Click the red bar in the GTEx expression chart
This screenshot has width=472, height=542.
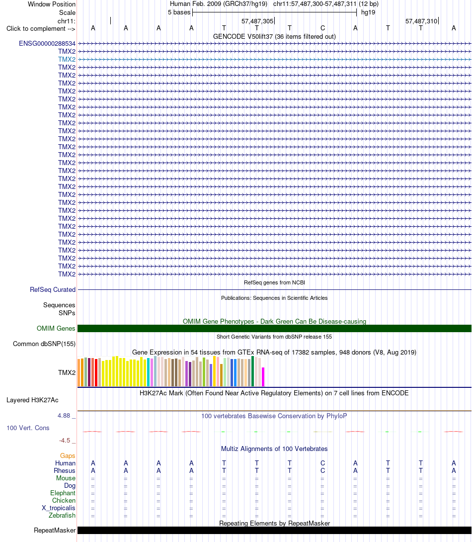tap(96, 372)
